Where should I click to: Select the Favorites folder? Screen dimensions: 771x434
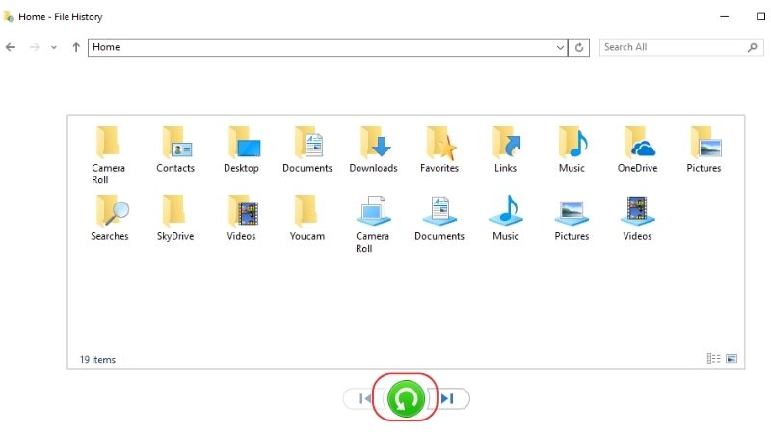[x=439, y=149]
